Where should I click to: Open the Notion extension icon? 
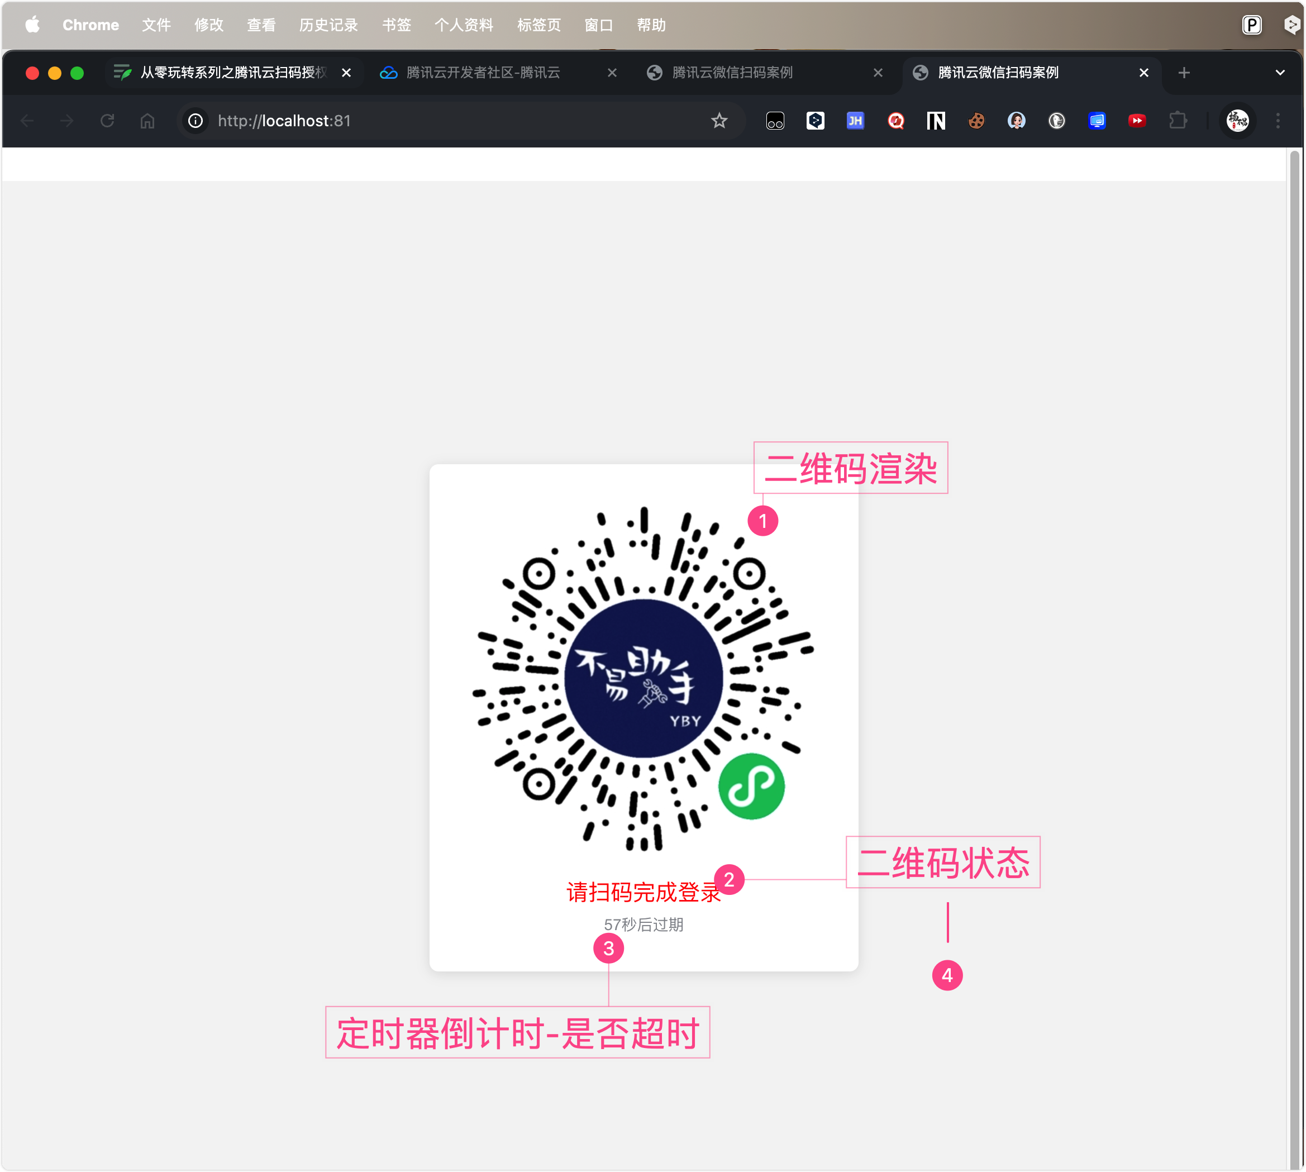point(936,121)
